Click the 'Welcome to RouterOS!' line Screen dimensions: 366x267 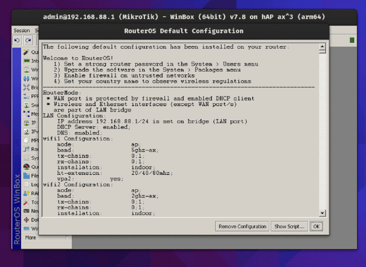point(78,58)
